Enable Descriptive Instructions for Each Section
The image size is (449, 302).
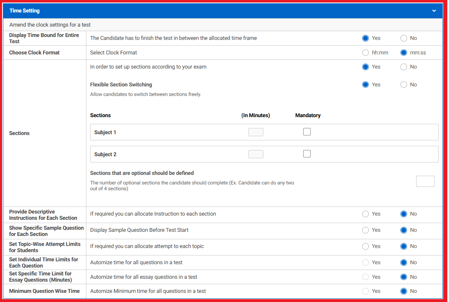(x=366, y=214)
